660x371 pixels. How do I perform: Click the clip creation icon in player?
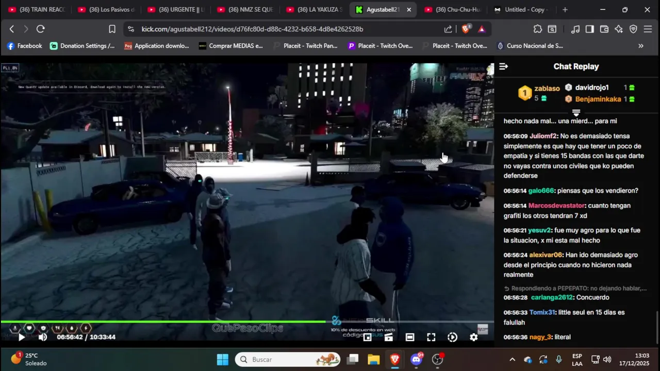(388, 337)
